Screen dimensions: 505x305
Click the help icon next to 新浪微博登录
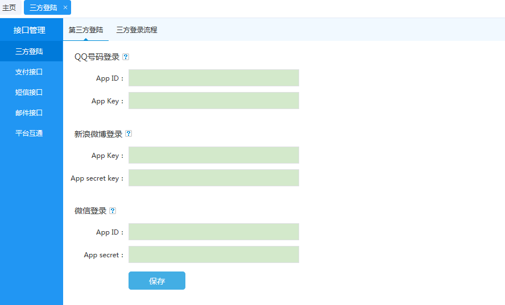[129, 134]
